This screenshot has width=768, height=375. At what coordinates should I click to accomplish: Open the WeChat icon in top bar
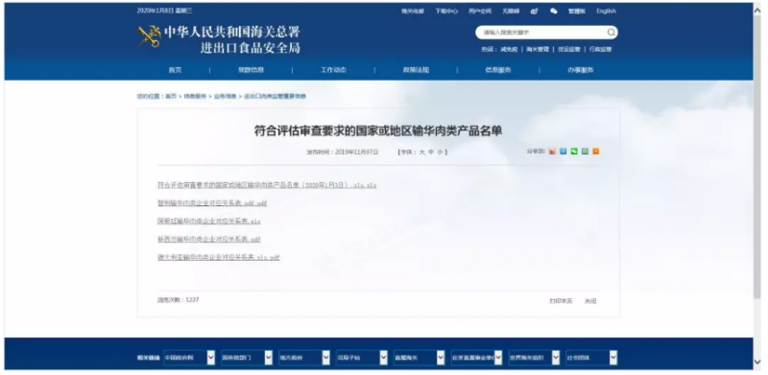(554, 12)
